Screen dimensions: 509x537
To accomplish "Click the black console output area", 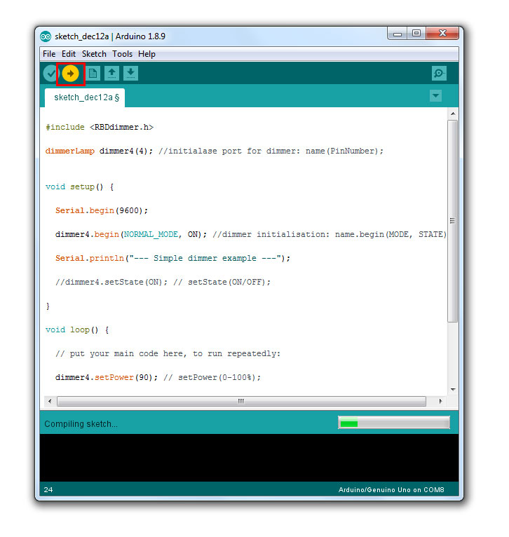I will coord(249,458).
